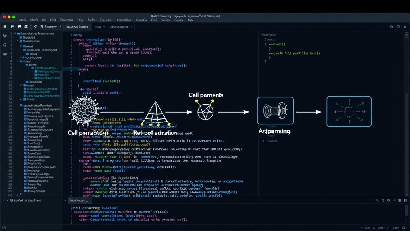Click the circled star icon under Cell pernents

(205, 111)
